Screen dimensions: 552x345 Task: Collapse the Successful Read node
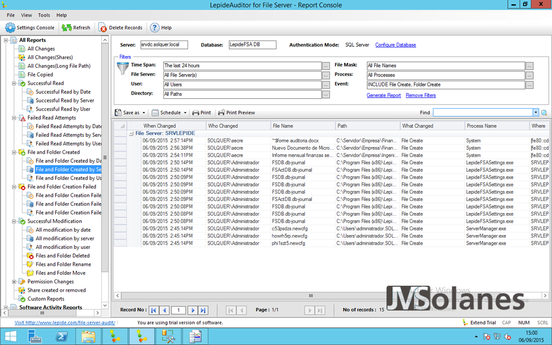(x=14, y=84)
